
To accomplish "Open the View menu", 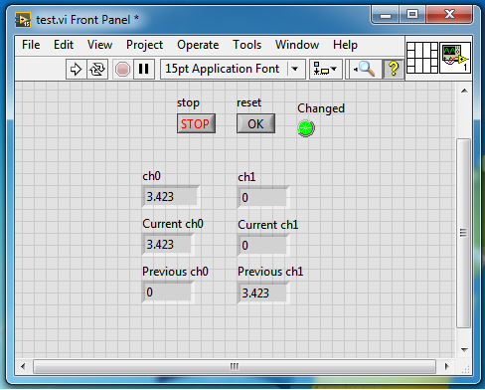I will click(99, 45).
